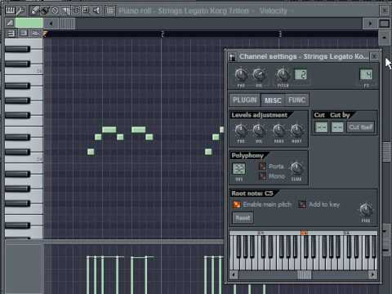Screen dimensions: 392x294
Task: Click the playback position marker
Action: [45, 33]
